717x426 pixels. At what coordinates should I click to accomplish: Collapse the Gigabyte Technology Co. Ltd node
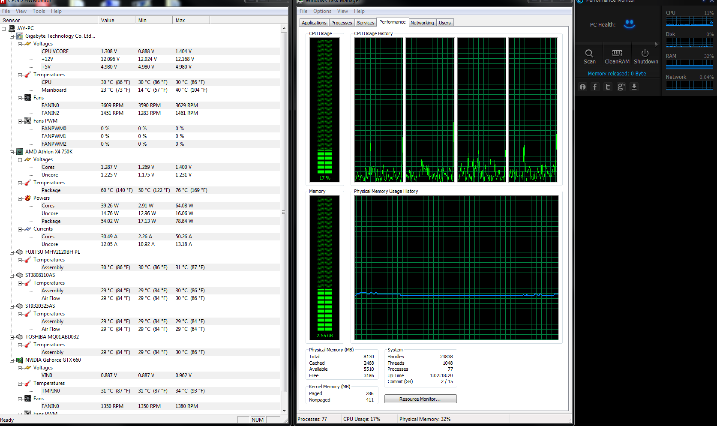(x=12, y=36)
